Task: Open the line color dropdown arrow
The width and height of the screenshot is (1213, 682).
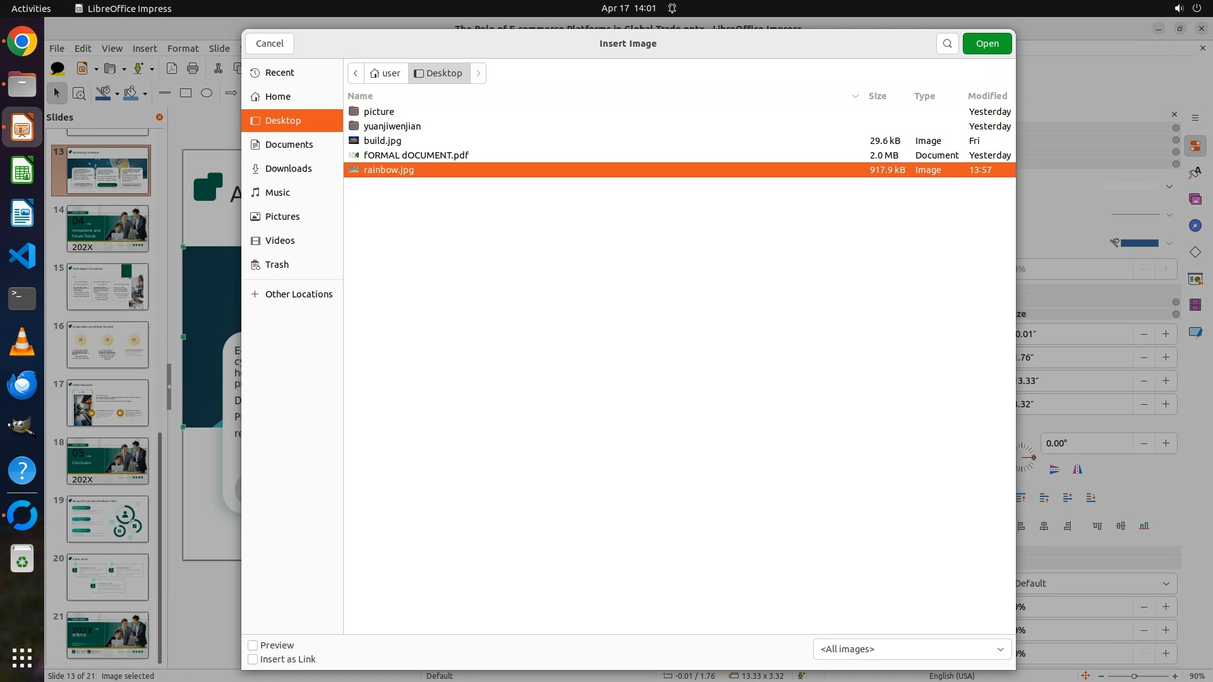Action: coord(1169,243)
